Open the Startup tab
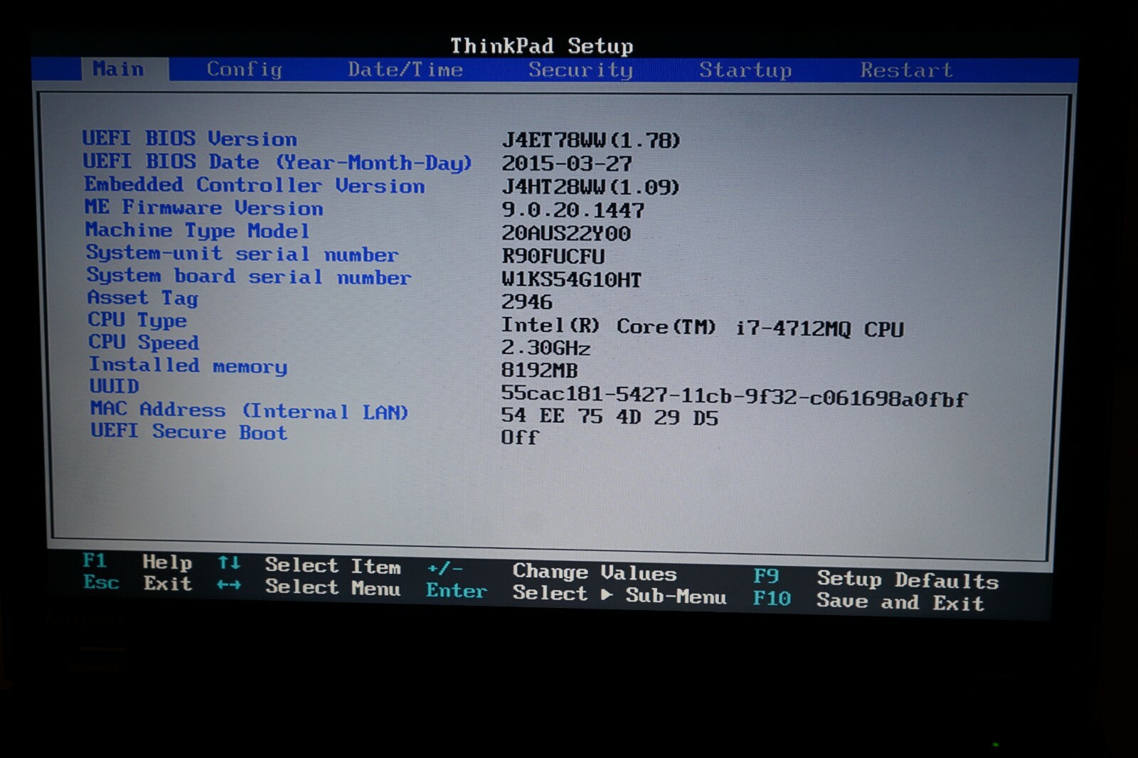The height and width of the screenshot is (758, 1138). tap(745, 70)
